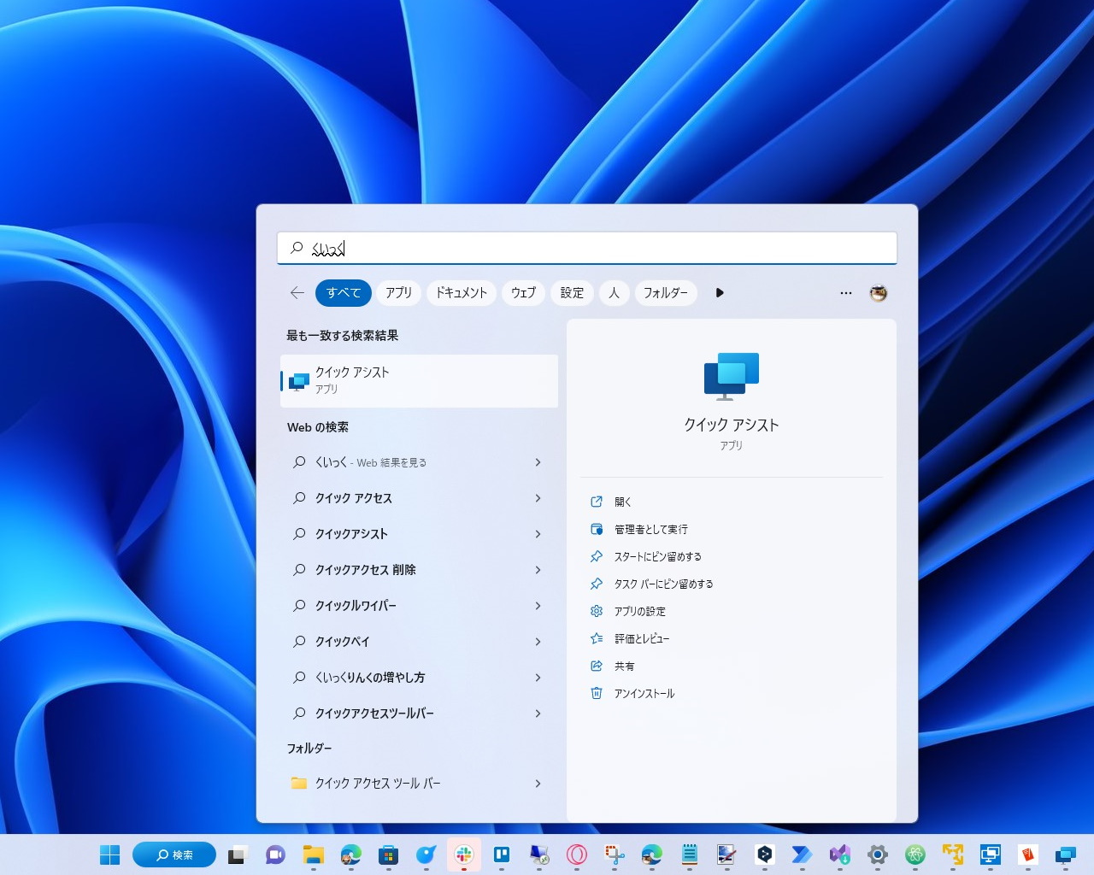Switch to the アプリ filter tab

pyautogui.click(x=397, y=293)
